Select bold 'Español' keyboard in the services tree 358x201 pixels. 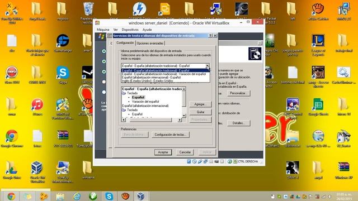tap(138, 97)
